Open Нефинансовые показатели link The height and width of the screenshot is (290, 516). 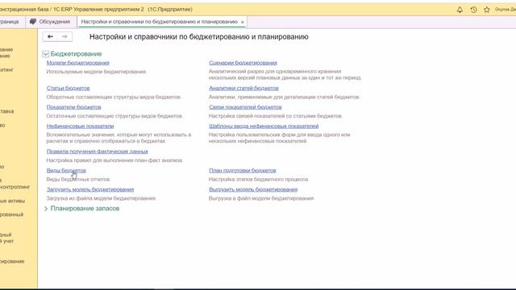click(x=81, y=126)
